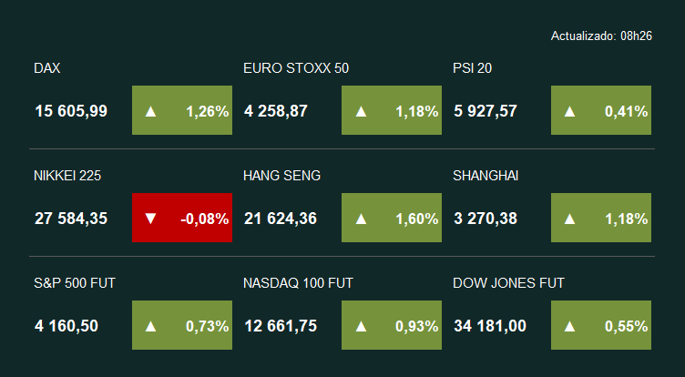Click the HANG SENG up arrow icon
Viewport: 685px width, 377px height.
pyautogui.click(x=361, y=219)
